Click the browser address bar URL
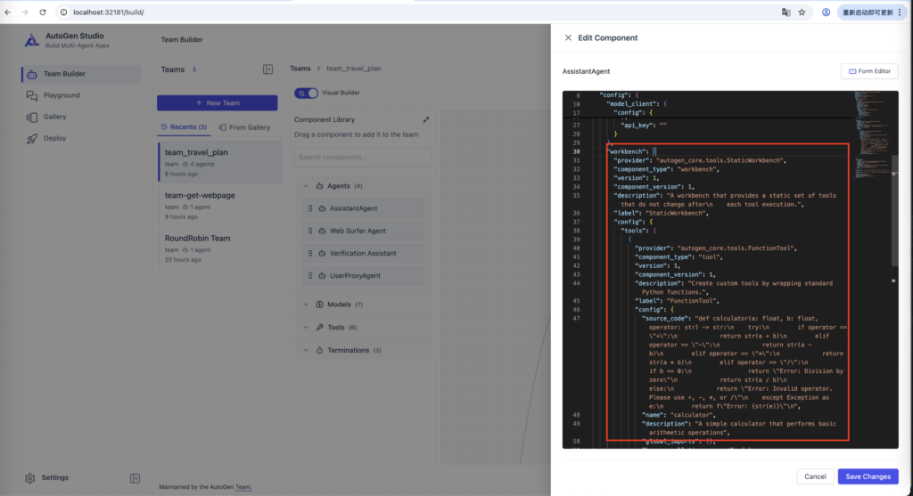Screen dimensions: 913x496 pyautogui.click(x=109, y=12)
